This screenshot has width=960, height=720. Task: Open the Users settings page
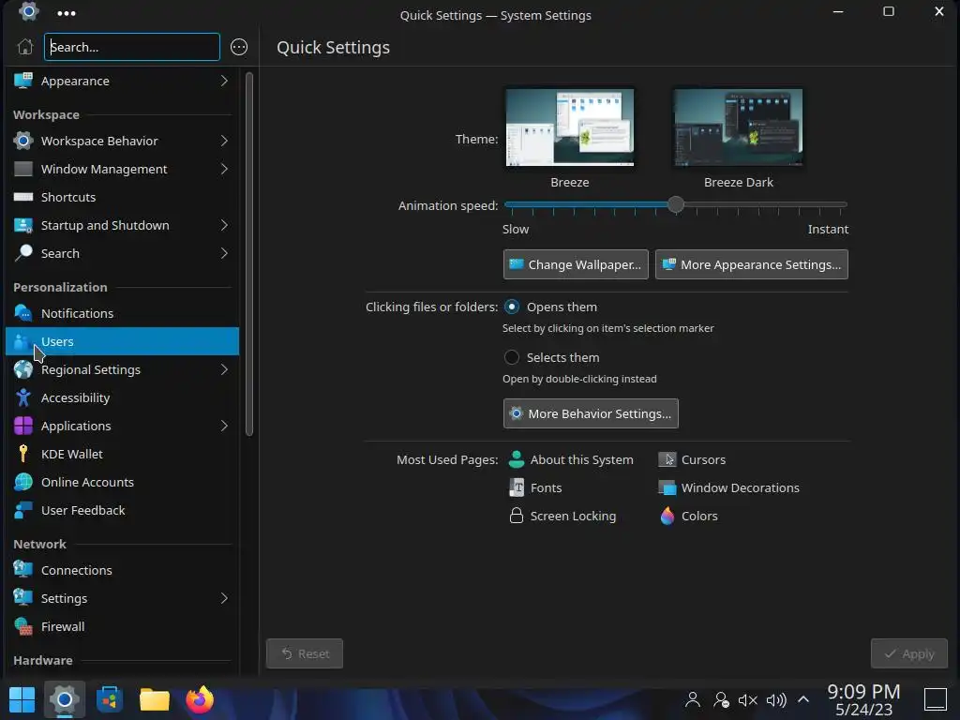click(x=123, y=341)
